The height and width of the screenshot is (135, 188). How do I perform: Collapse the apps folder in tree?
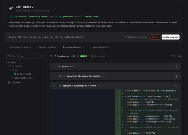(x=7, y=62)
